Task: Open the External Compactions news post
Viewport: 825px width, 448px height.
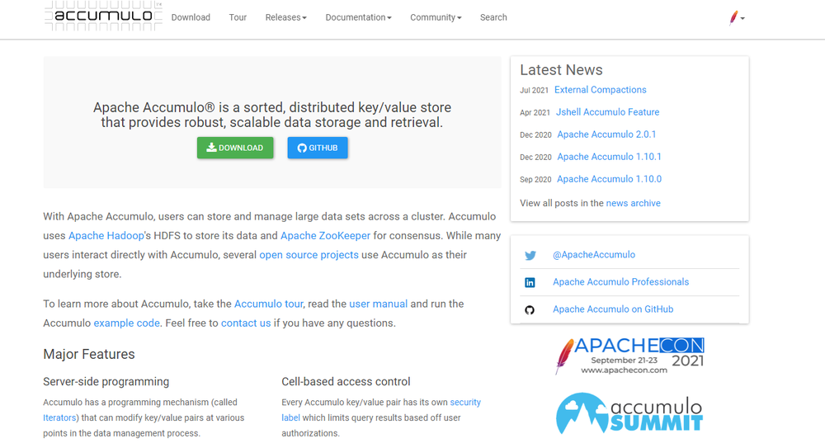Action: pos(601,90)
